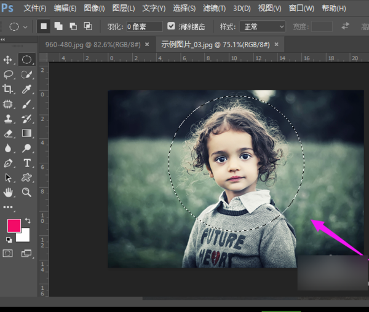Select the Move tool
Image resolution: width=369 pixels, height=312 pixels.
[x=9, y=60]
